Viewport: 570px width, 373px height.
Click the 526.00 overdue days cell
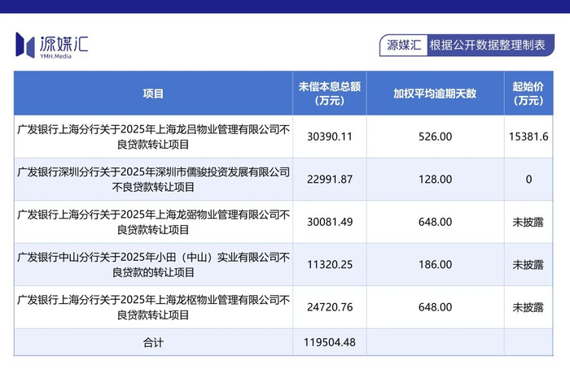click(x=434, y=137)
